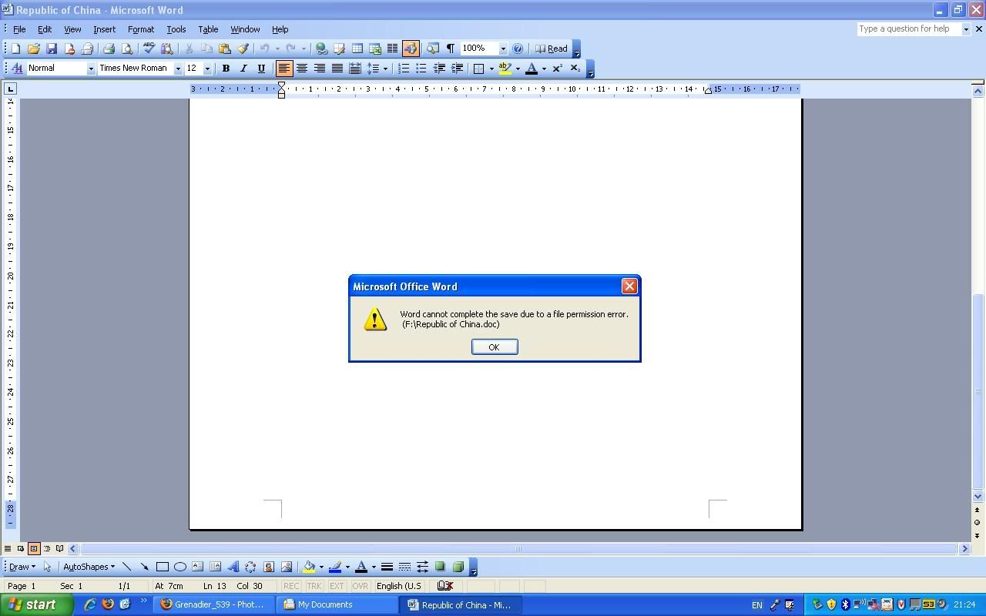The height and width of the screenshot is (616, 986).
Task: Click the Increase Indent icon
Action: point(457,69)
